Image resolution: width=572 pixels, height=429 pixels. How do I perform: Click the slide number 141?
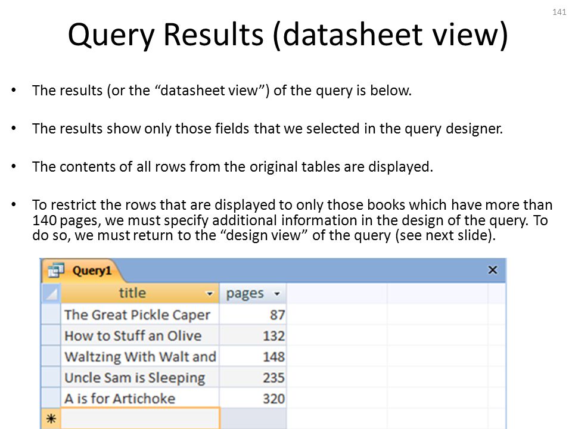559,12
